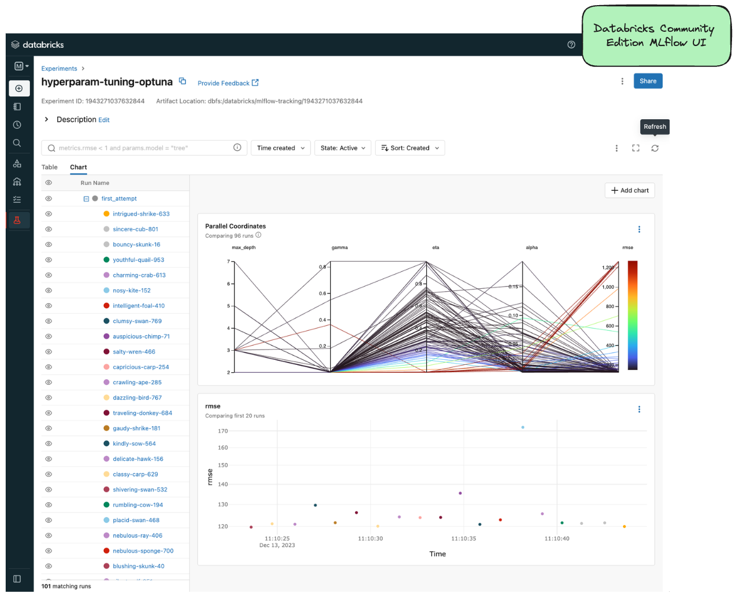736x597 pixels.
Task: Click the highest light-blue rmse data point
Action: 523,427
